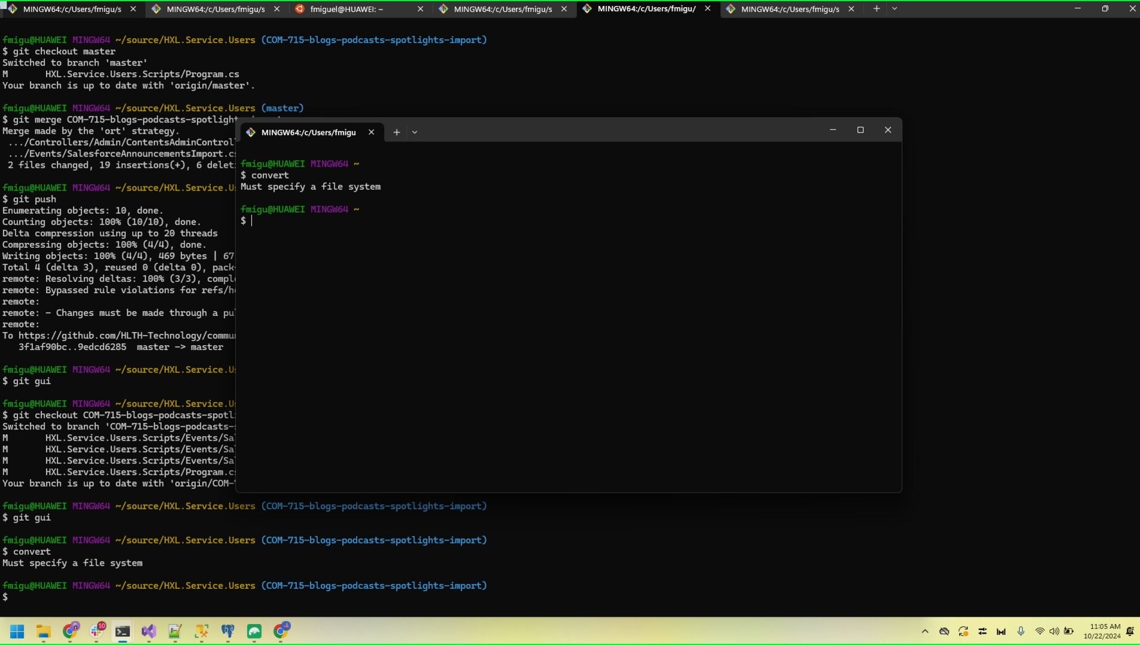The height and width of the screenshot is (645, 1140).
Task: Select the first MINGW64 terminal tab
Action: pyautogui.click(x=72, y=9)
